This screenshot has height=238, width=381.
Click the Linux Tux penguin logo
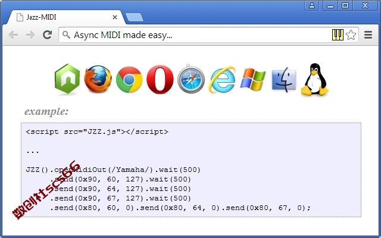315,79
